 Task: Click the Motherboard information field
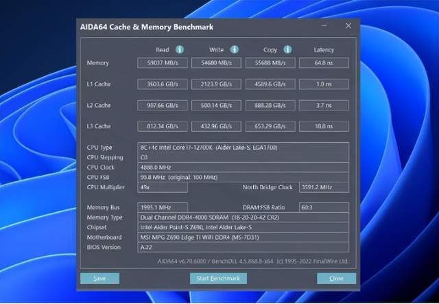click(x=243, y=237)
